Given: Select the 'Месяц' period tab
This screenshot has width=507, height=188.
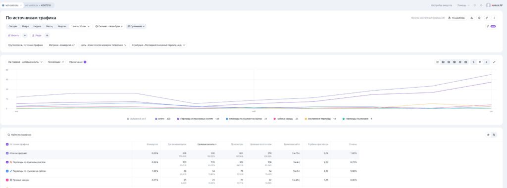Looking at the screenshot, I should tap(50, 27).
